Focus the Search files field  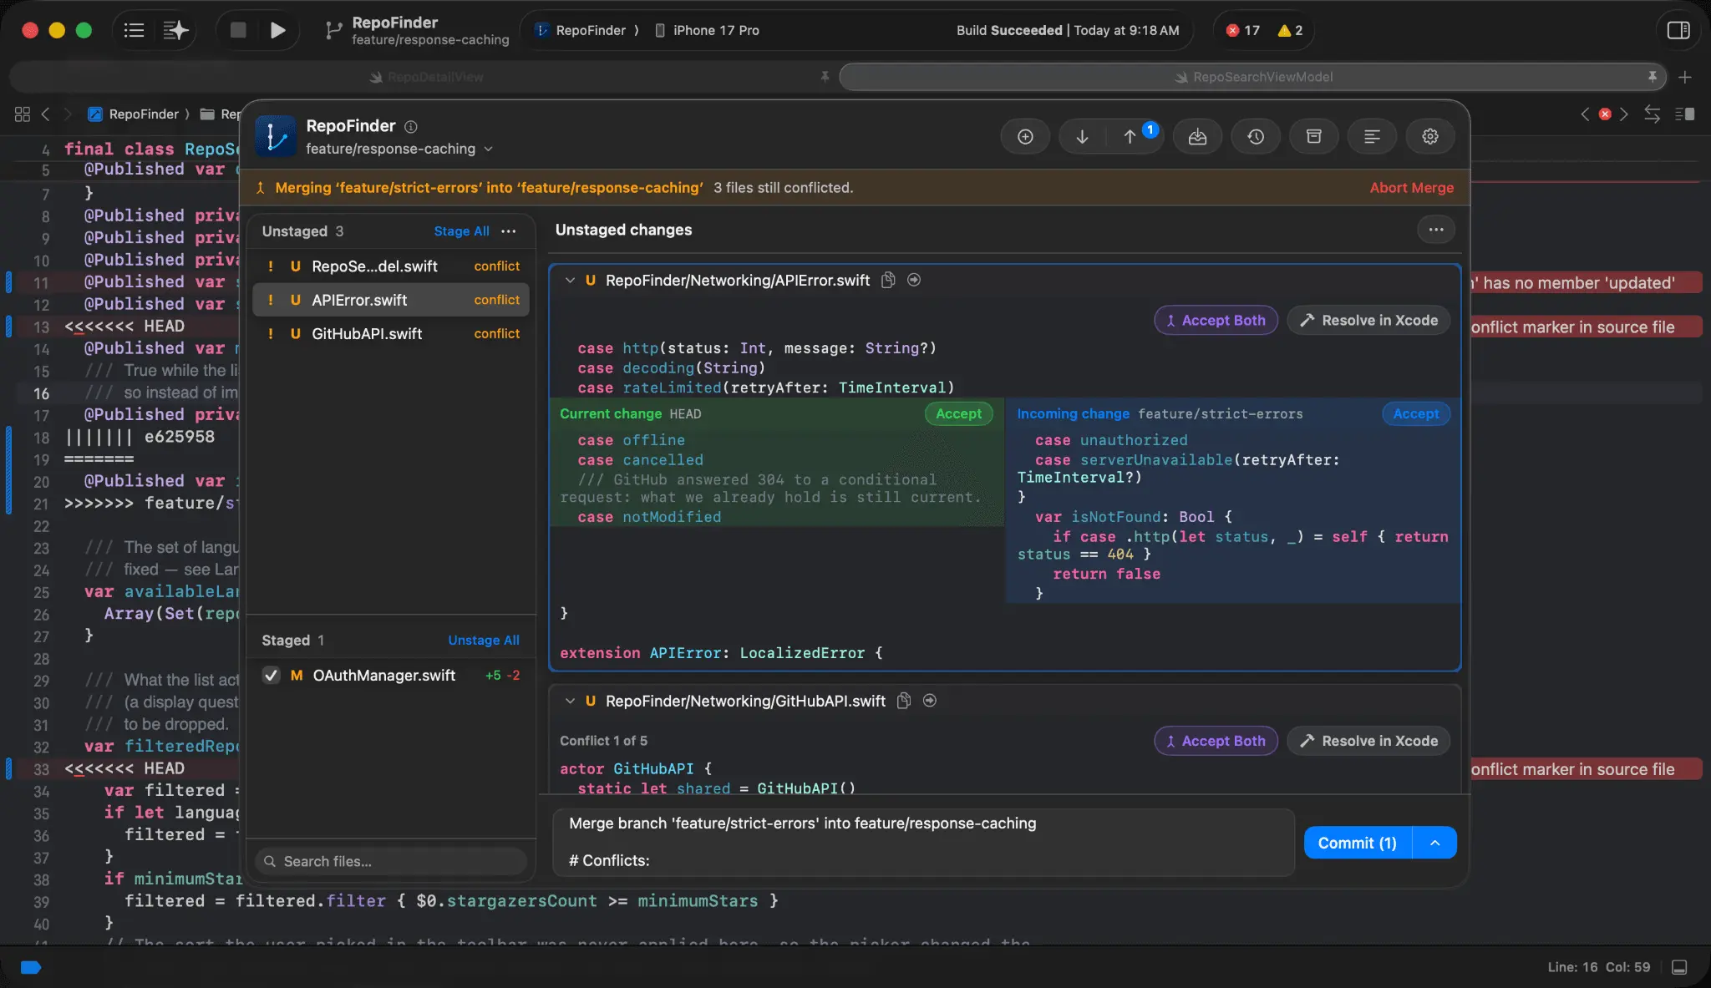(392, 861)
